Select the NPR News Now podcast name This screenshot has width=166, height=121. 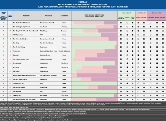tap(18, 35)
